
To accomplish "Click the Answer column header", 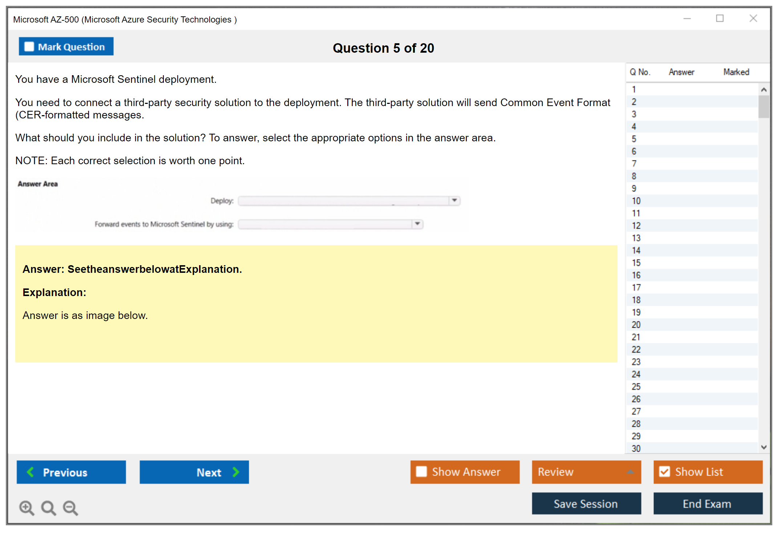I will (x=681, y=72).
